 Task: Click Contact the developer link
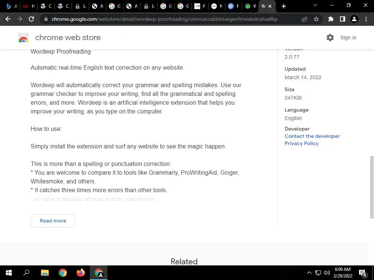pos(312,136)
